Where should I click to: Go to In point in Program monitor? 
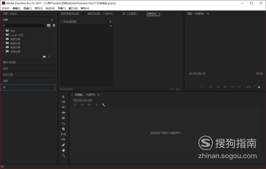click(211, 87)
